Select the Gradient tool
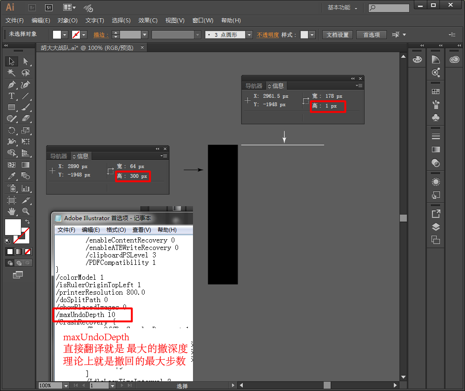 [26, 165]
